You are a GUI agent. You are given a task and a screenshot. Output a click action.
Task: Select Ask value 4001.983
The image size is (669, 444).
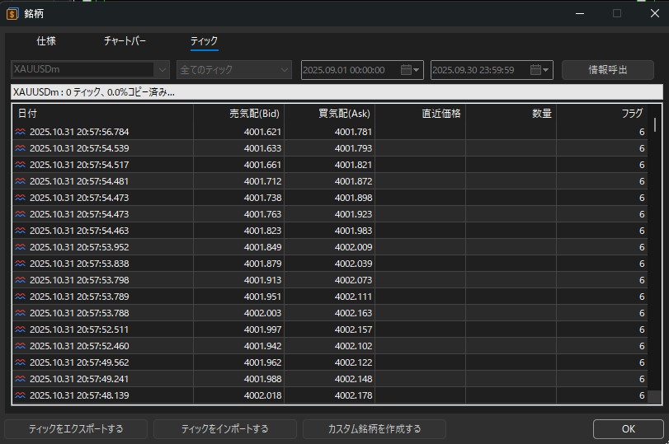[x=353, y=231]
